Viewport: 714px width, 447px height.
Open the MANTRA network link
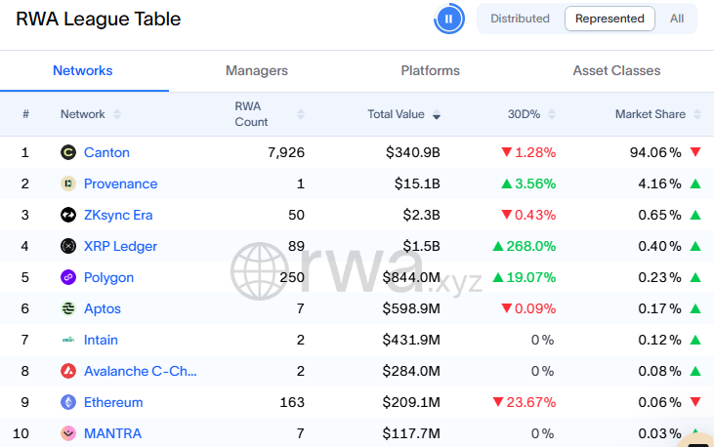point(112,433)
